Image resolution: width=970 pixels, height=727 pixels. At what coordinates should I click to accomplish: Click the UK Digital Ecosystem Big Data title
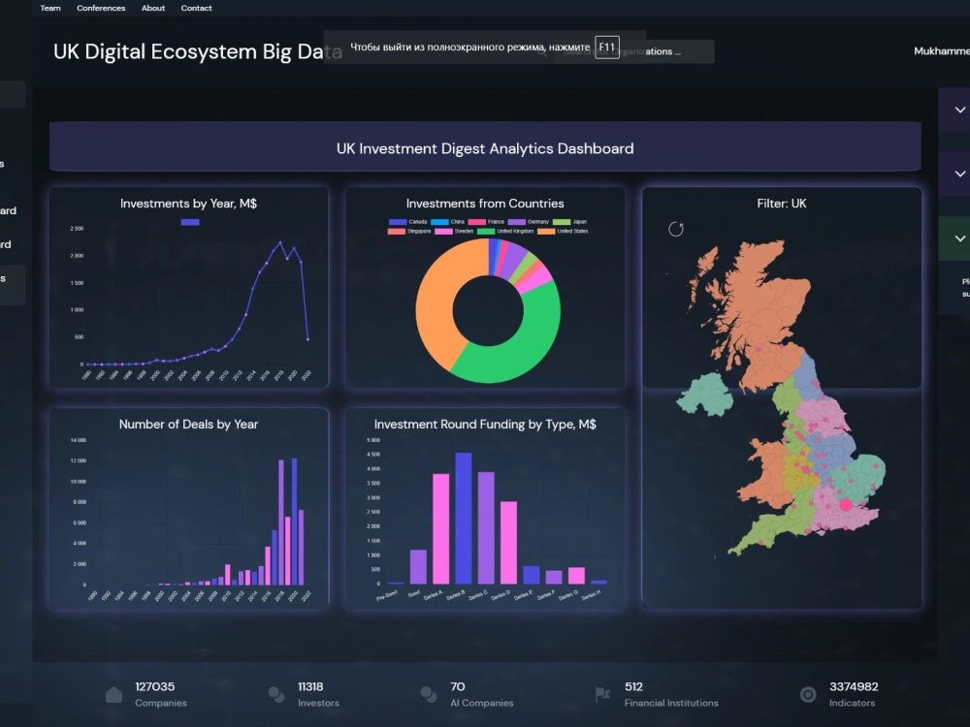click(x=197, y=51)
